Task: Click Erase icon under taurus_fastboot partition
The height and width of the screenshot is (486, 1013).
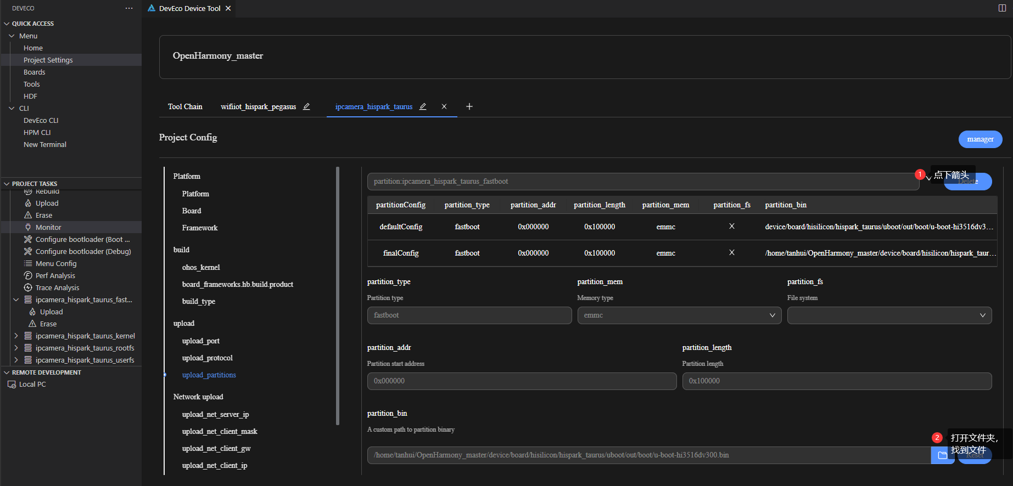Action: (x=32, y=324)
